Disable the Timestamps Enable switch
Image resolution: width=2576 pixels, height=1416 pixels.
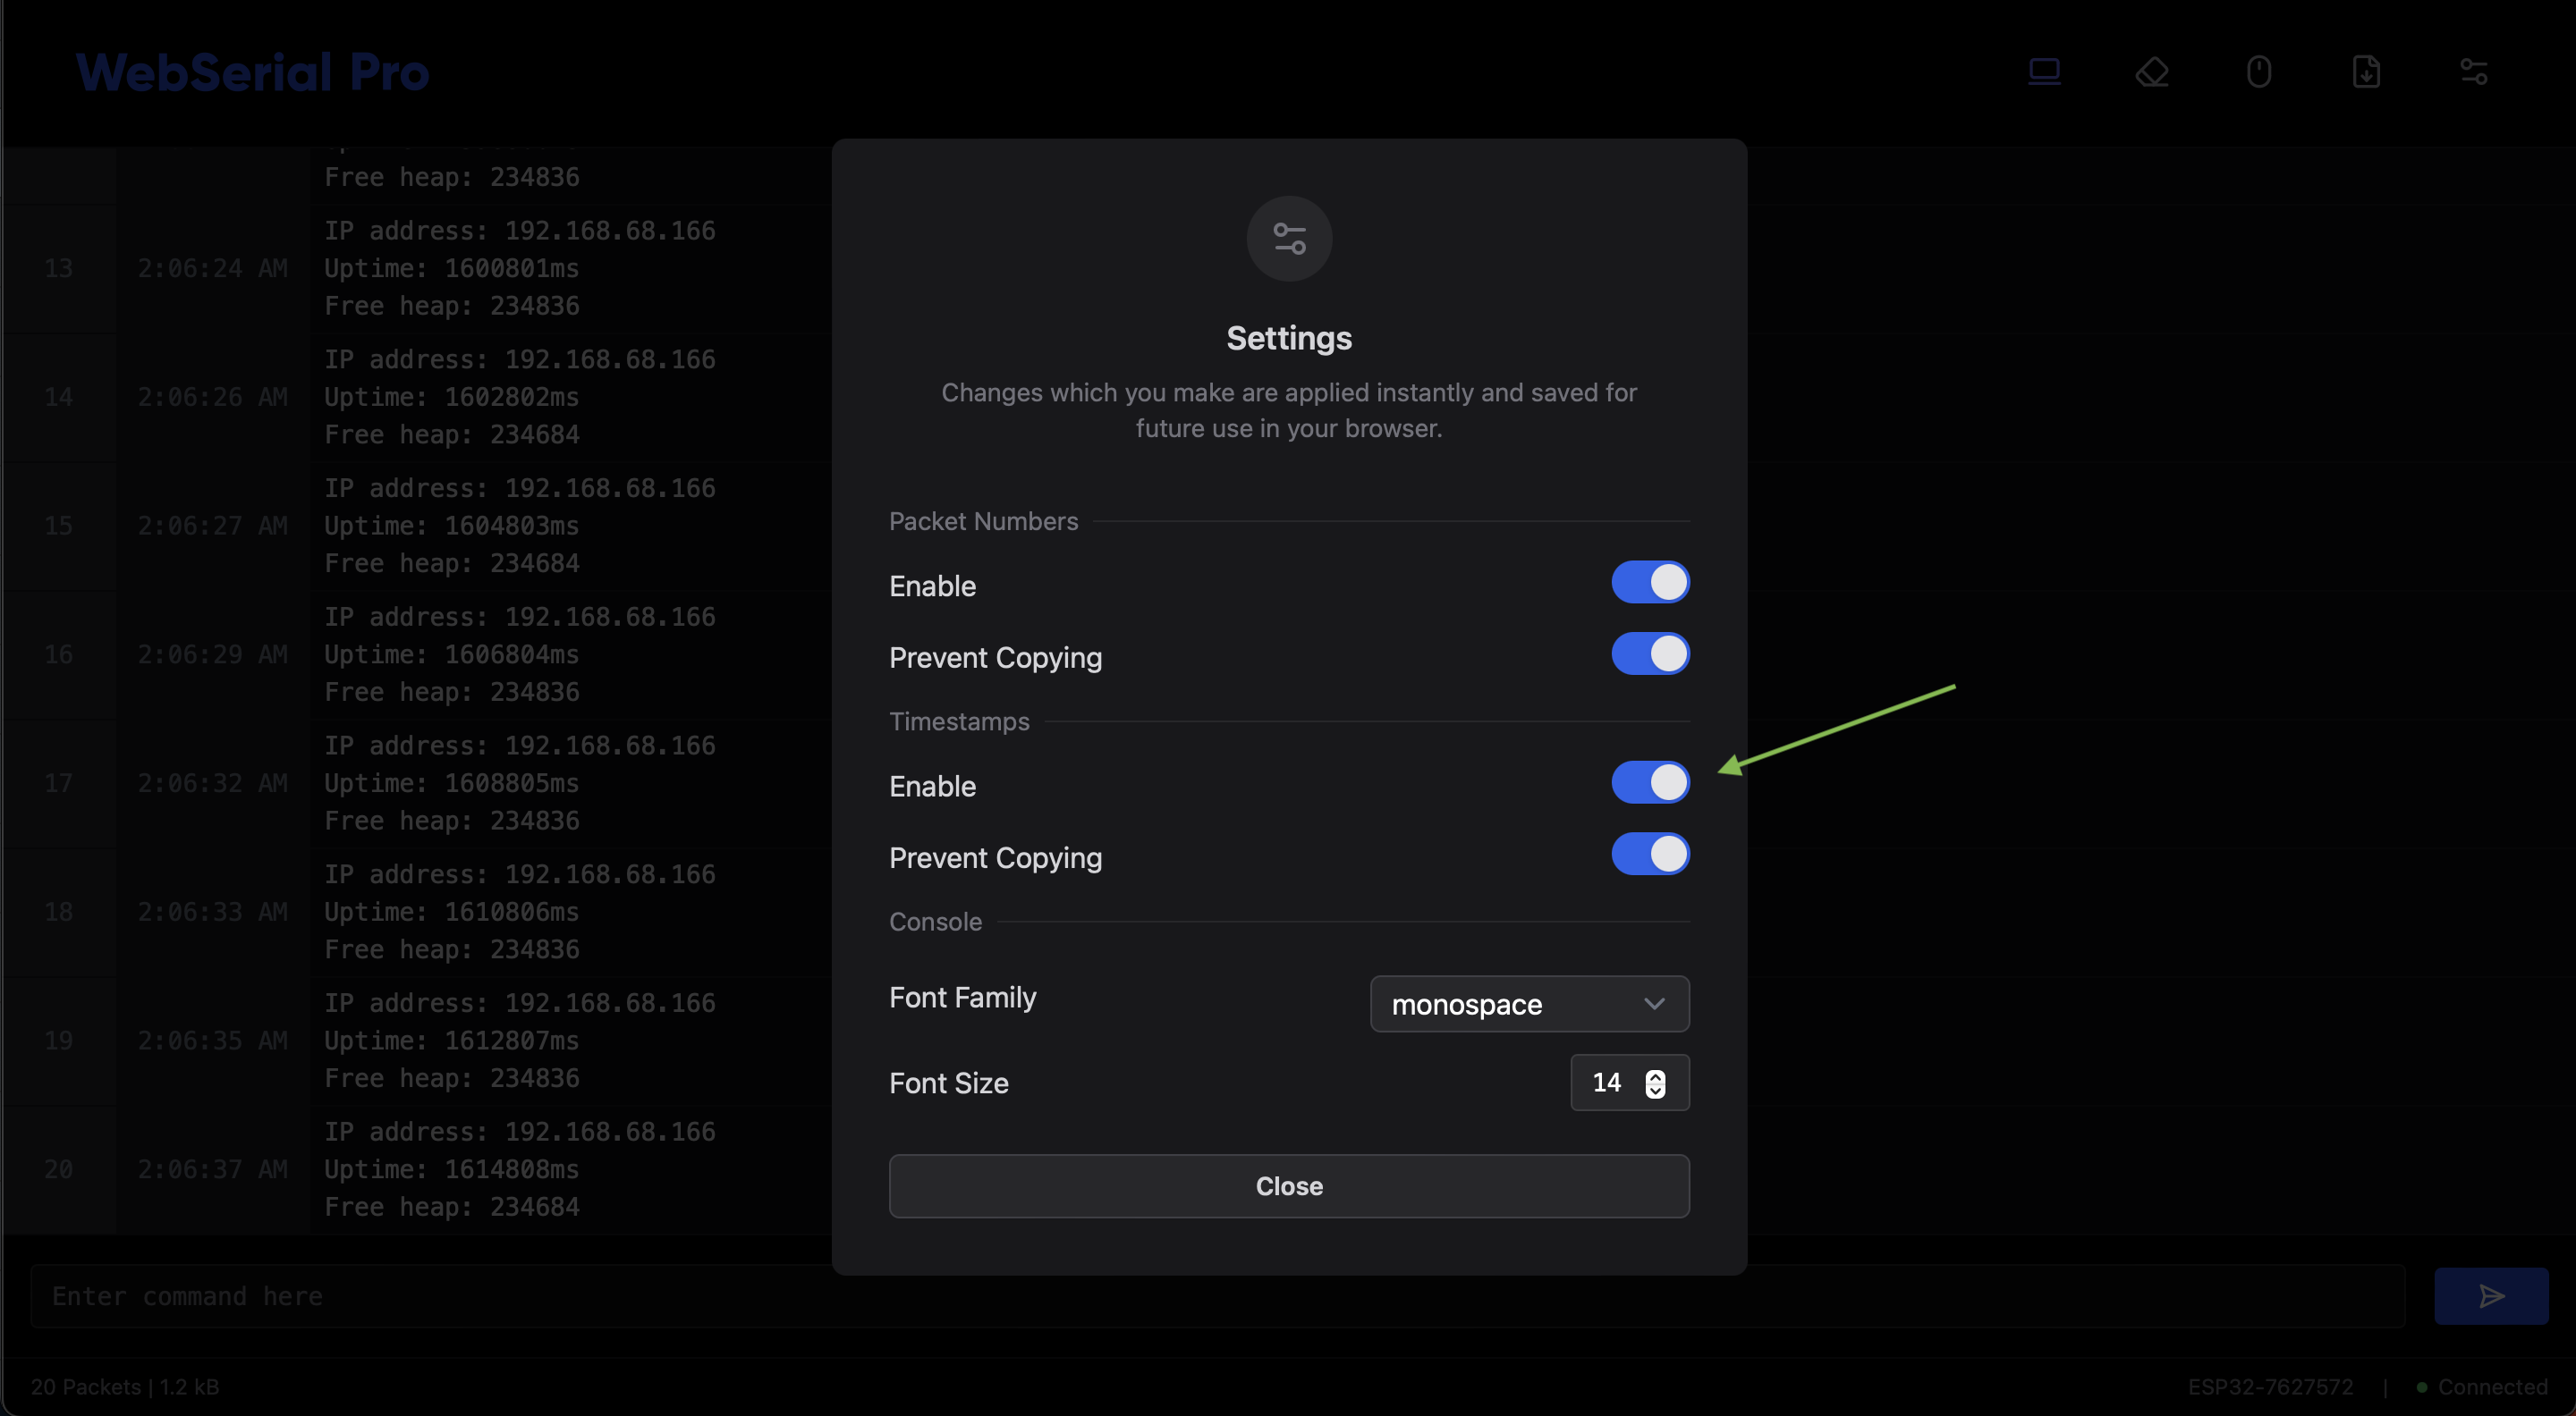[x=1650, y=782]
